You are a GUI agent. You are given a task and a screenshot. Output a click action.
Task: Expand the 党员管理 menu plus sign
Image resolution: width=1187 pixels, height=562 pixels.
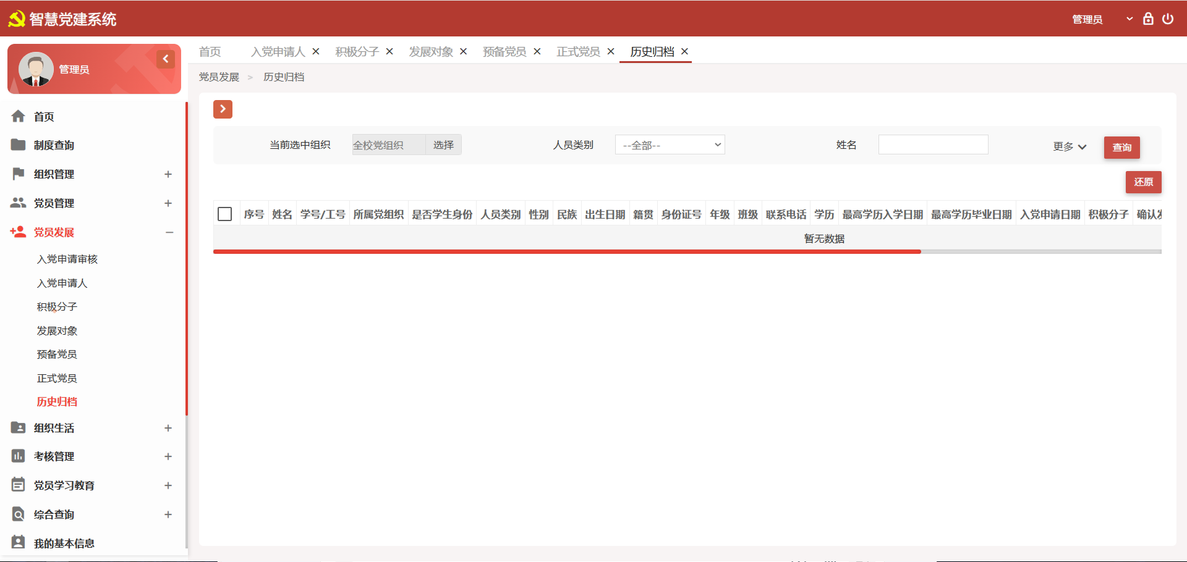click(168, 203)
